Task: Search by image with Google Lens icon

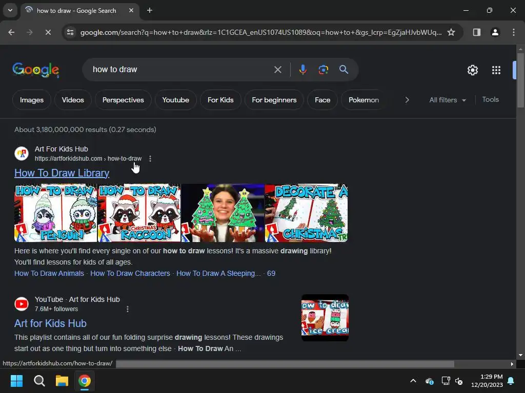Action: point(323,70)
